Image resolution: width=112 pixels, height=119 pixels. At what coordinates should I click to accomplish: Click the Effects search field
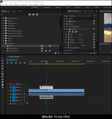tap(14, 15)
